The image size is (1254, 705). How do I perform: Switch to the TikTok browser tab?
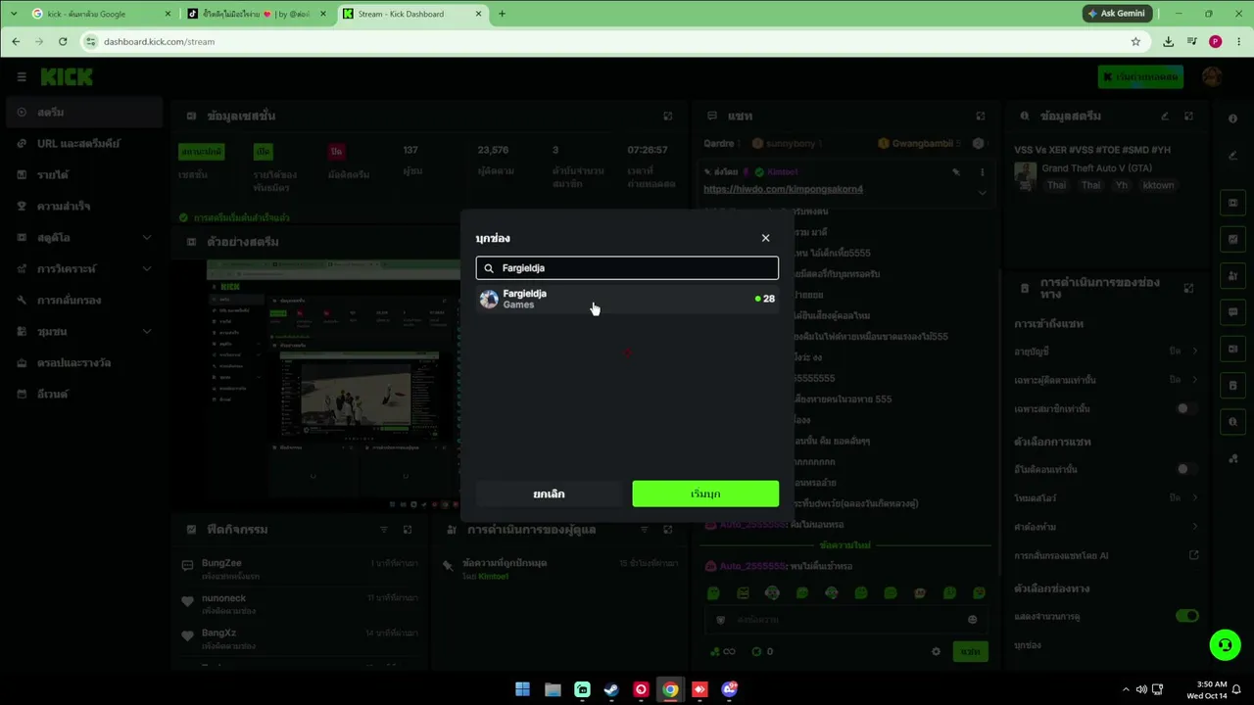(256, 14)
